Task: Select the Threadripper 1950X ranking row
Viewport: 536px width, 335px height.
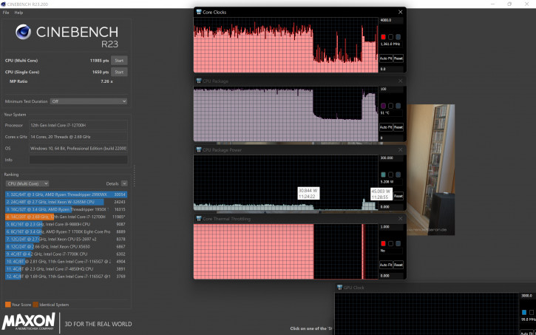Action: 67,209
